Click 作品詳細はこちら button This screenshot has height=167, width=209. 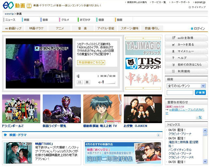[91, 62]
